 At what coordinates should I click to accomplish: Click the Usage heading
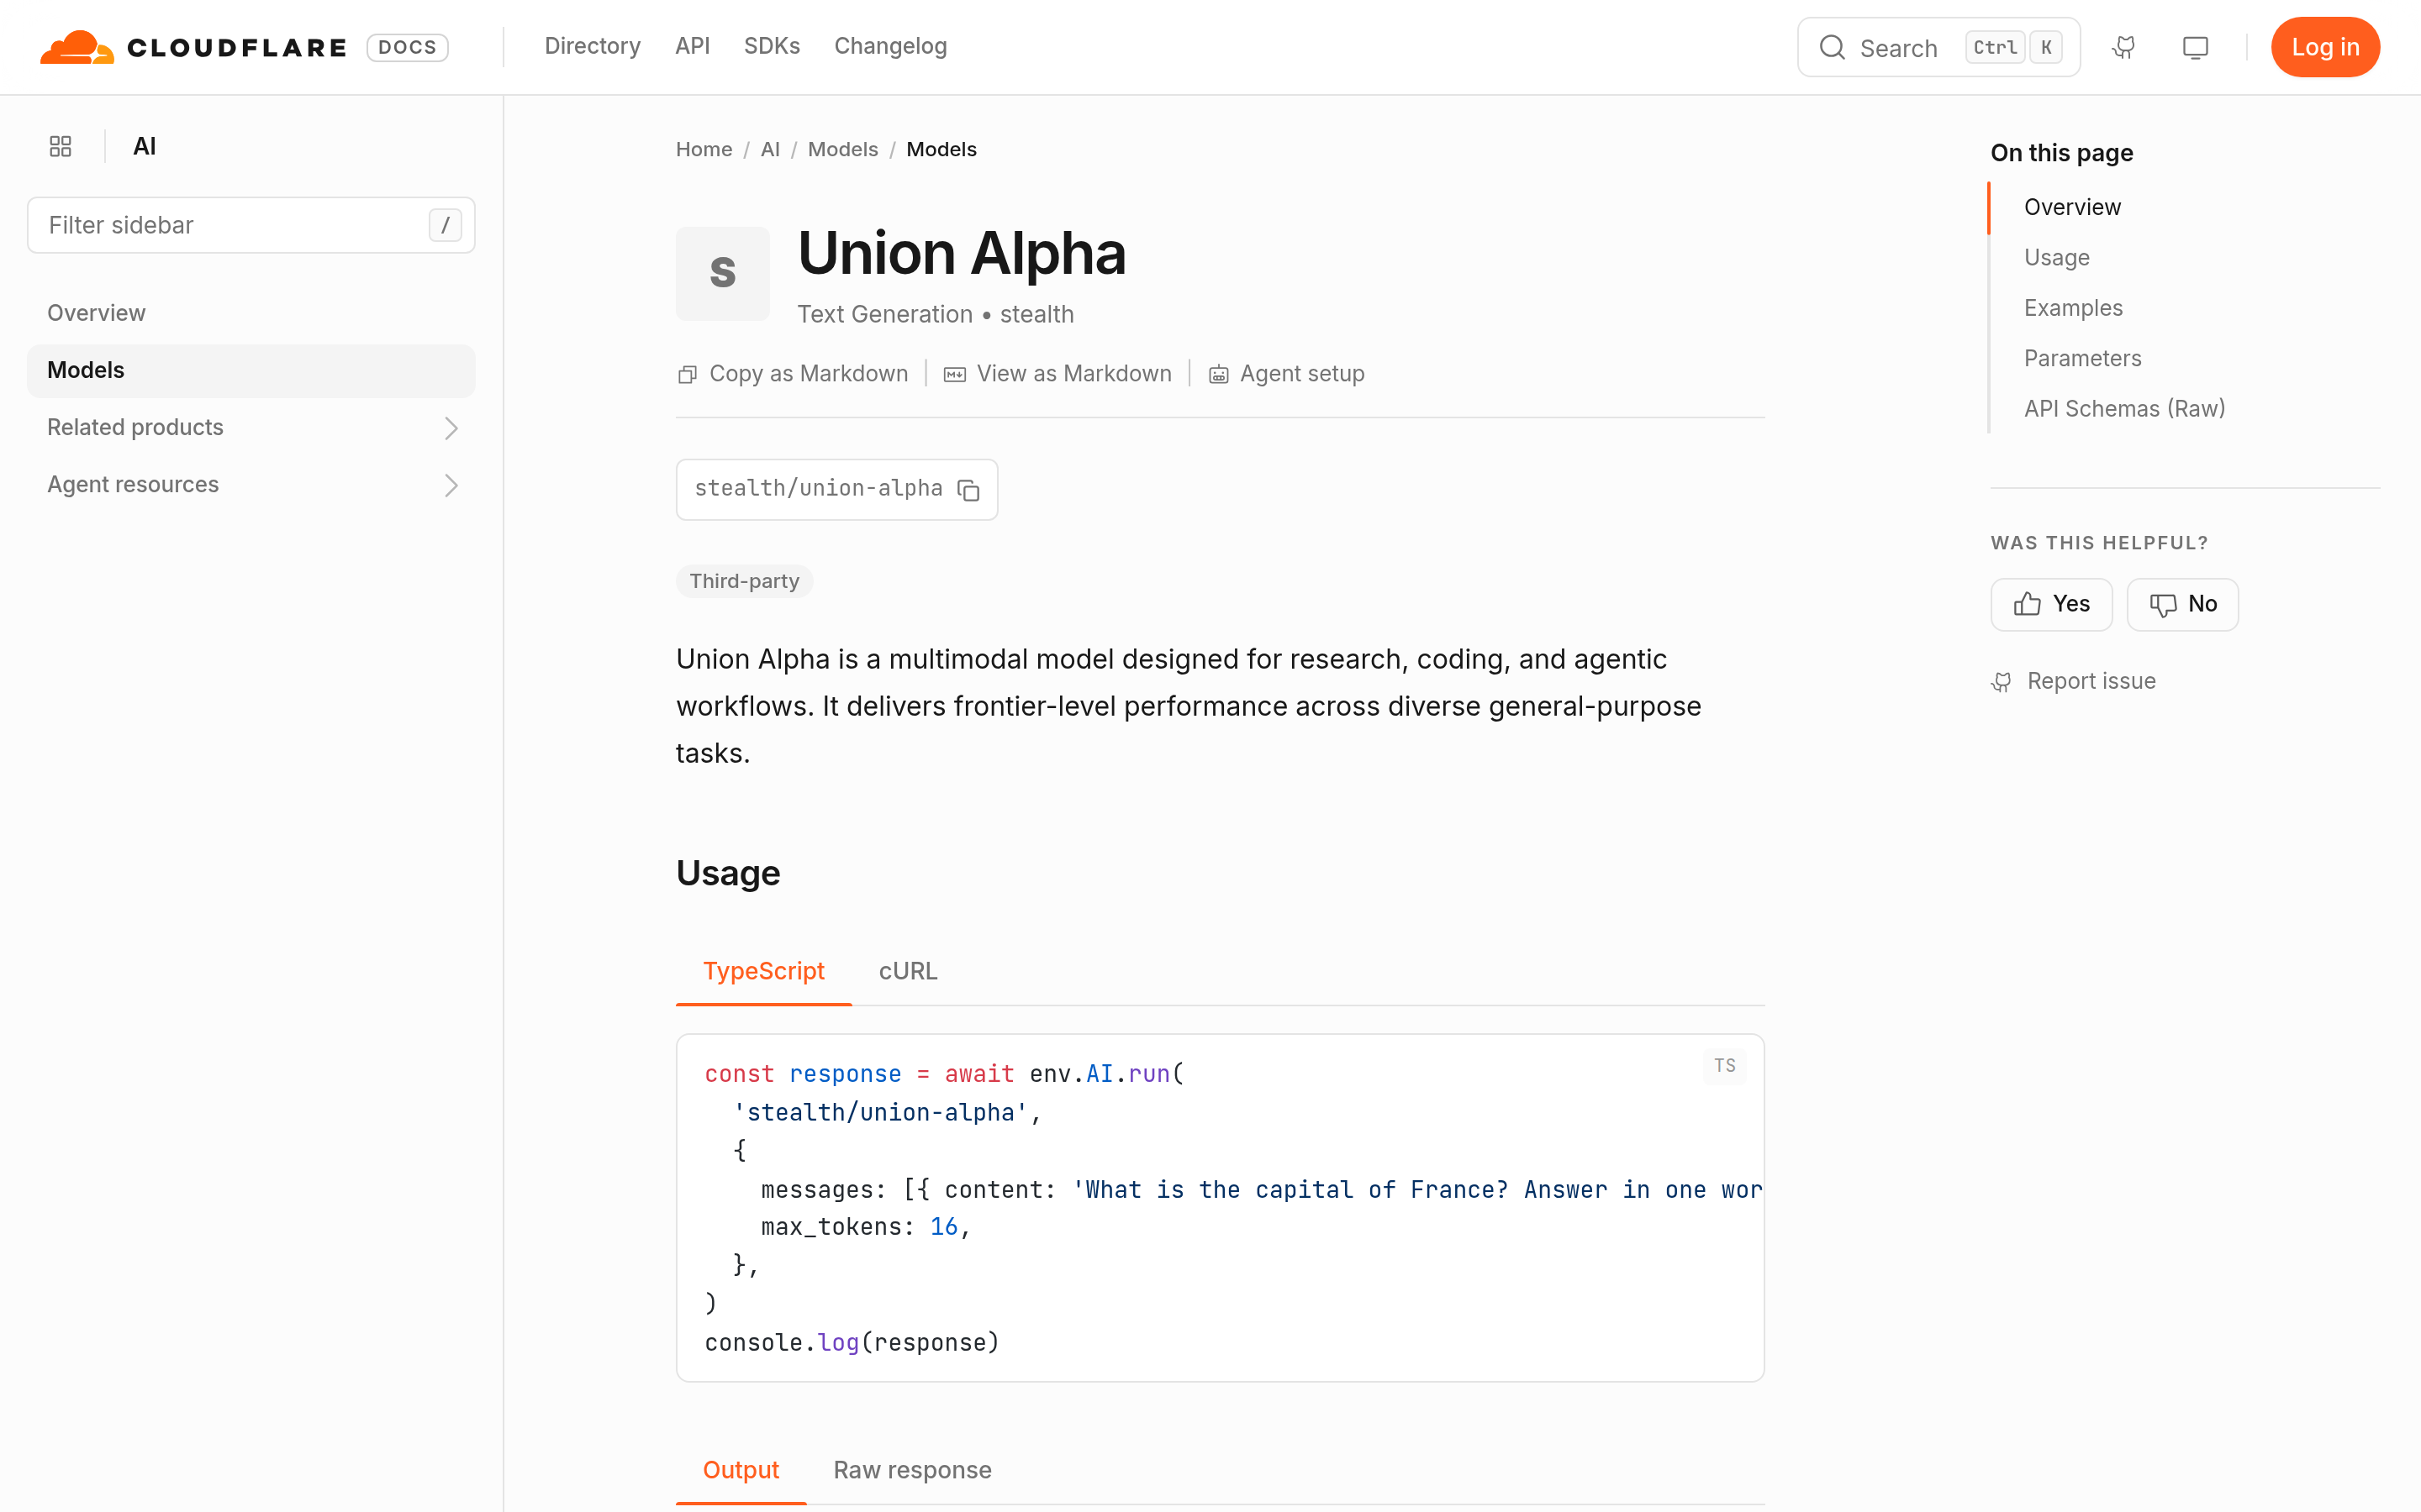728,873
